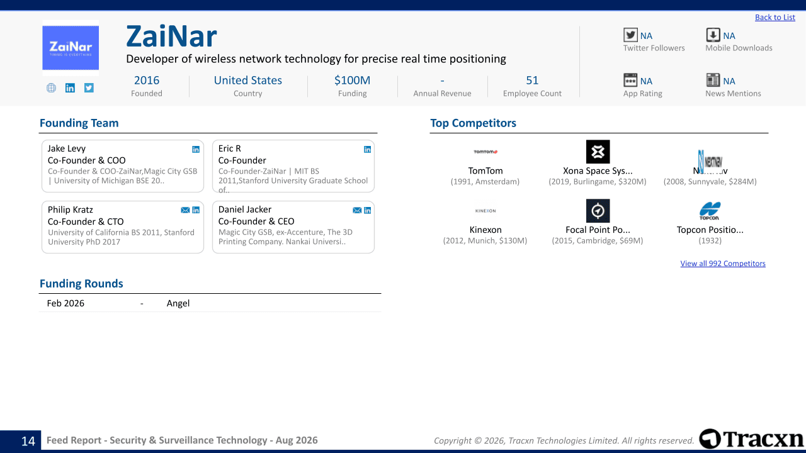Click (2019, Burlingame, $320M) detail text

pos(598,182)
